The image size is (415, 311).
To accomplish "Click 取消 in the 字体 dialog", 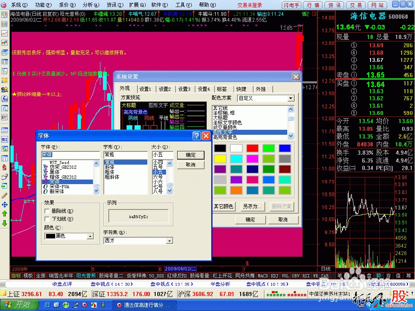I will (190, 165).
